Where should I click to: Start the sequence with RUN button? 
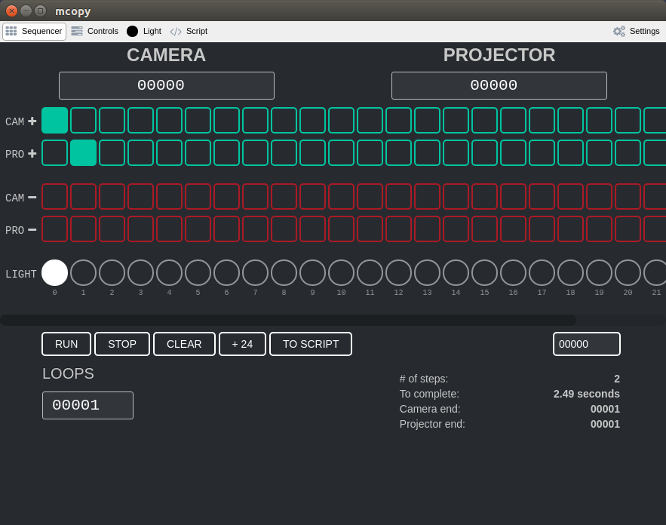point(66,344)
